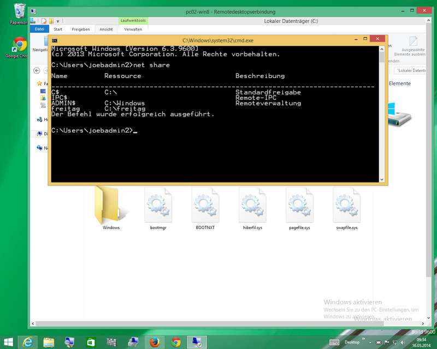Switch to the Verwalten ribbon tab
437x349 pixels.
(x=133, y=29)
